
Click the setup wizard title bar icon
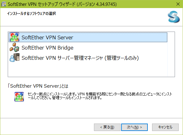(x=3, y=4)
